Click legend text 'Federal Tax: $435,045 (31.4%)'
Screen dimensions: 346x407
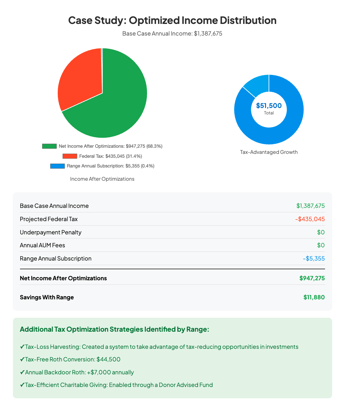point(111,156)
